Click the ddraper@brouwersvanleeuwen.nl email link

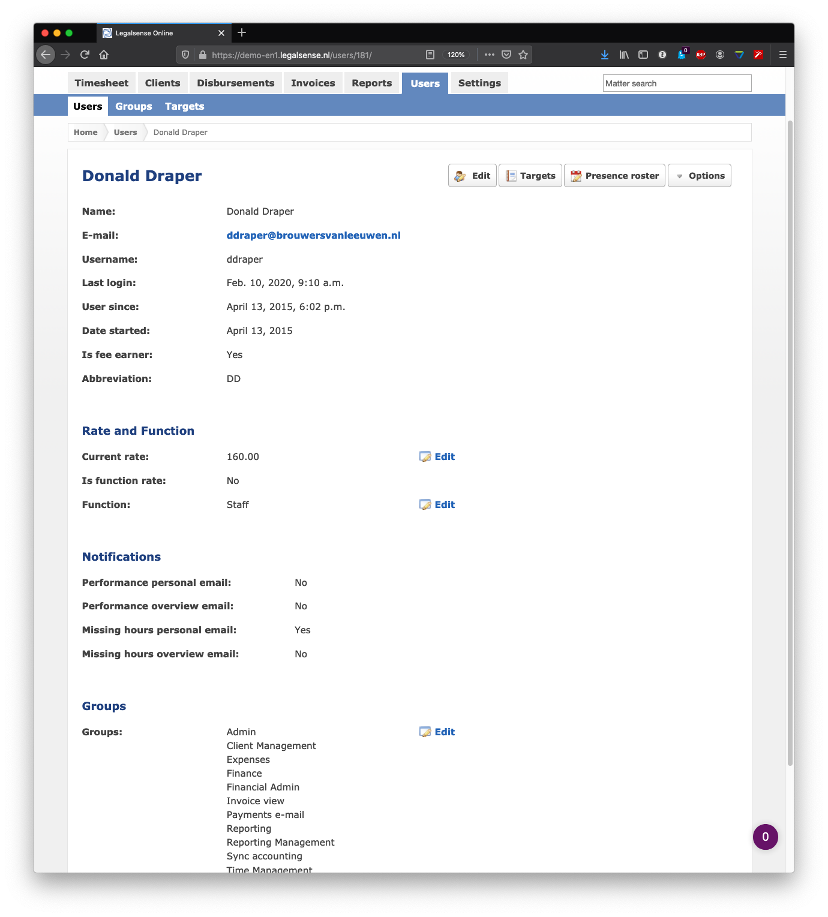[x=313, y=235]
